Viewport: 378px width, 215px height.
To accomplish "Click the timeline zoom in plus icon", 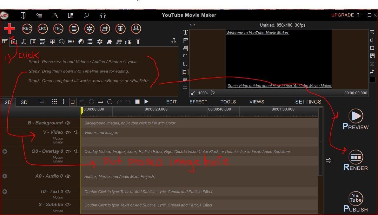I will click(x=110, y=102).
